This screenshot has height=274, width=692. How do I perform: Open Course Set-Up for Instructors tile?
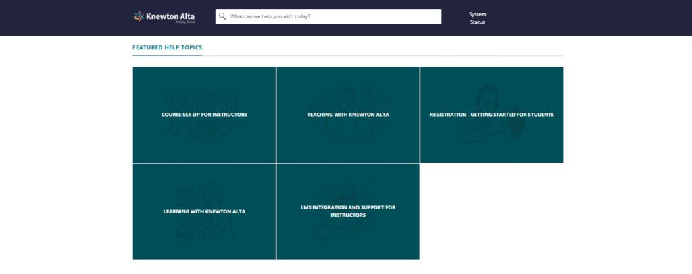click(204, 115)
